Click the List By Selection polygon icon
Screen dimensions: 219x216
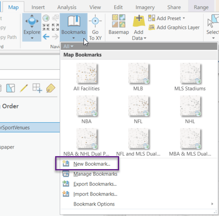[10, 88]
